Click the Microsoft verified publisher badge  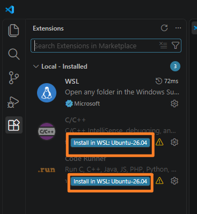point(69,104)
